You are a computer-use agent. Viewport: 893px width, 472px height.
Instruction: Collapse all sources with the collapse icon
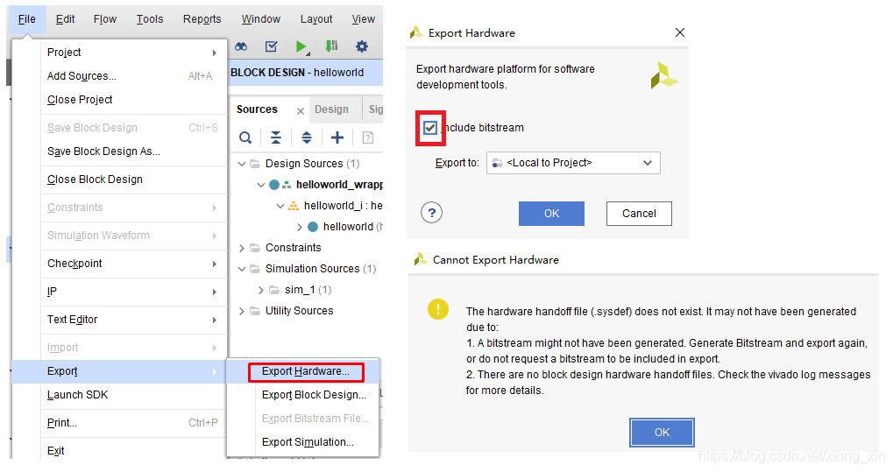point(276,137)
